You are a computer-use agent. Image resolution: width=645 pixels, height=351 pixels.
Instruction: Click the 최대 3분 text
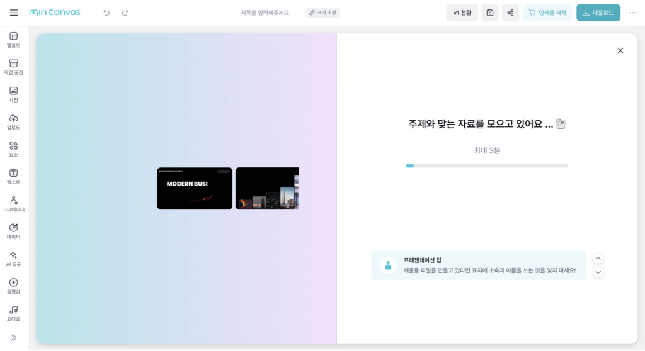coord(487,150)
